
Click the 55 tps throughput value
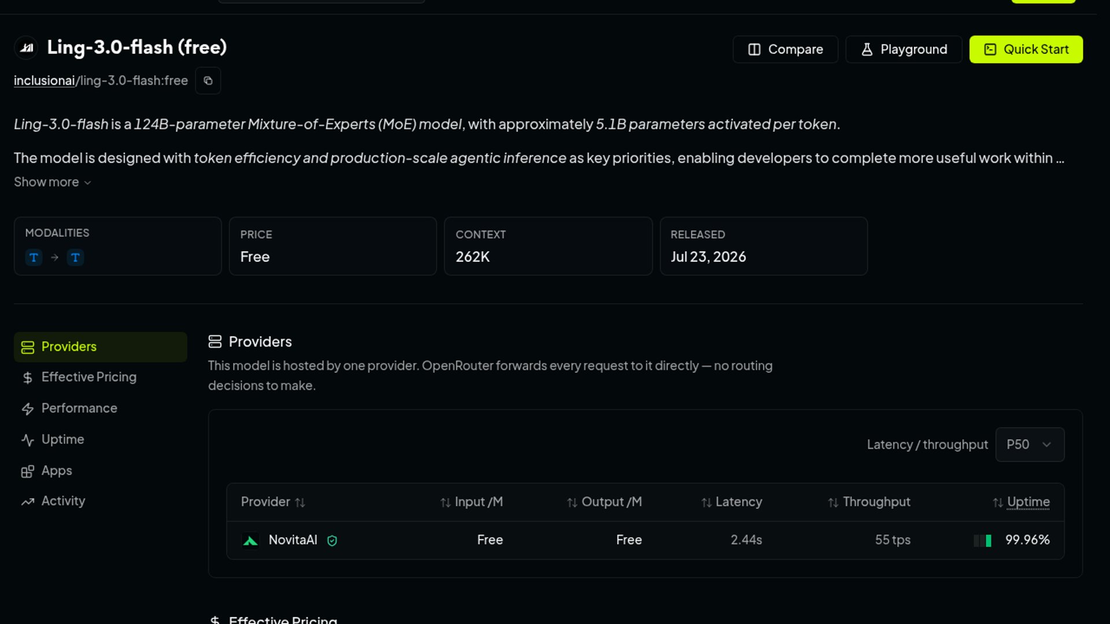[893, 540]
